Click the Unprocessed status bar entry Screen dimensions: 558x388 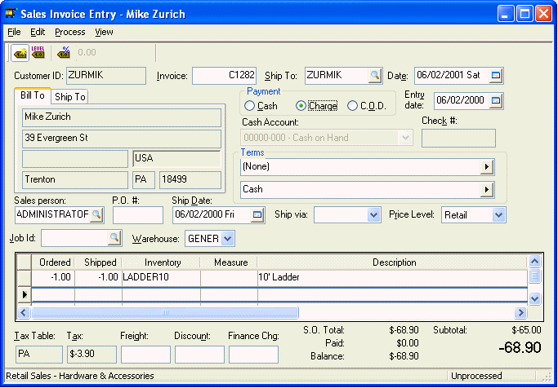point(476,376)
